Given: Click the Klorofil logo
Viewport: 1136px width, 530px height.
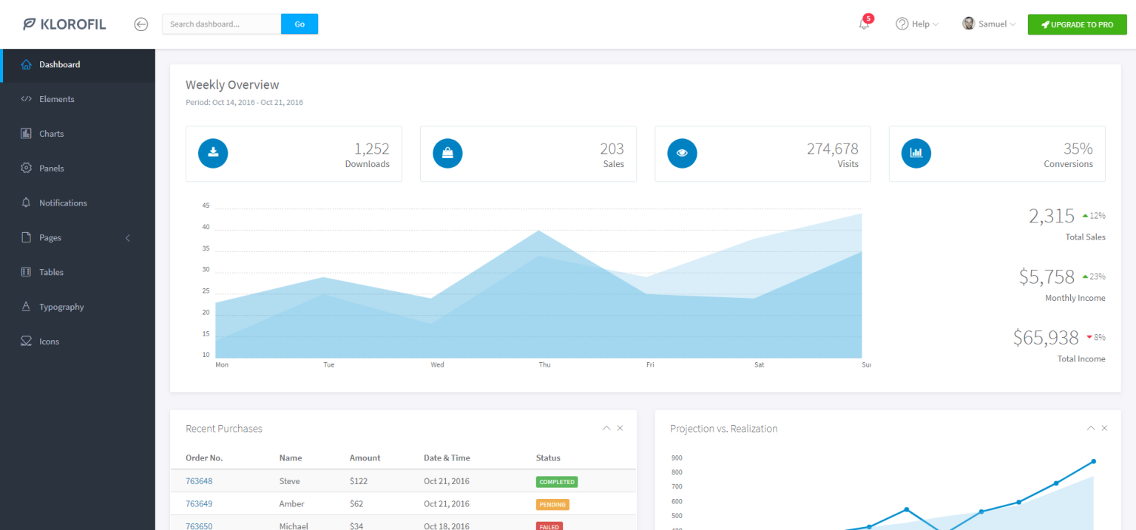Looking at the screenshot, I should coord(64,24).
